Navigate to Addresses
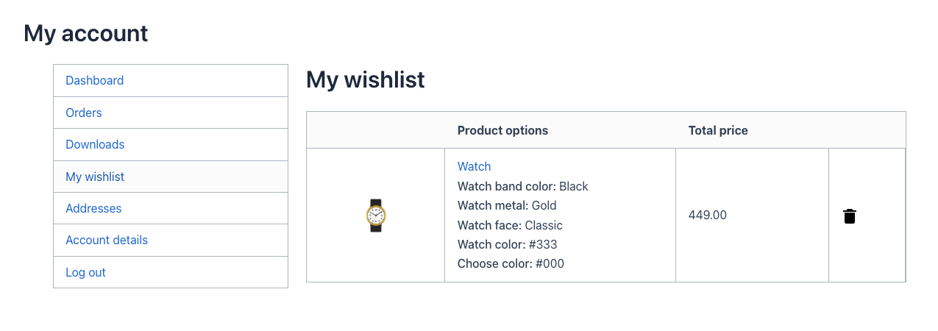This screenshot has height=331, width=938. 93,208
